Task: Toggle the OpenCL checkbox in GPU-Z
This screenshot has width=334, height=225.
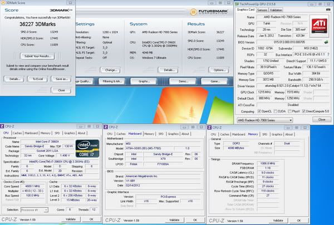Action: click(259, 111)
